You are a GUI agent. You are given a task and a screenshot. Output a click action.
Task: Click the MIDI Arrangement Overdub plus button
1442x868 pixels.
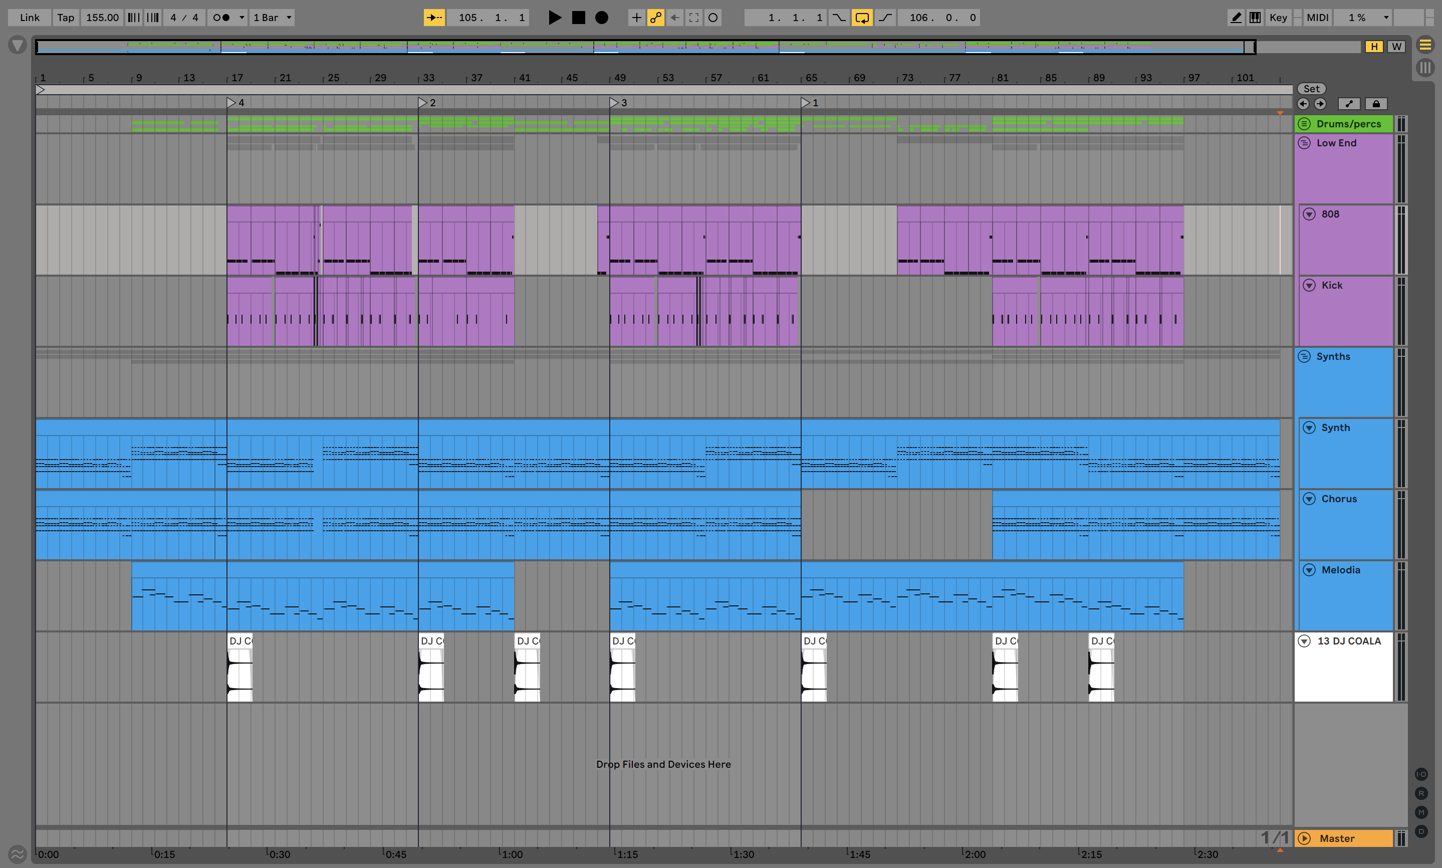point(636,18)
